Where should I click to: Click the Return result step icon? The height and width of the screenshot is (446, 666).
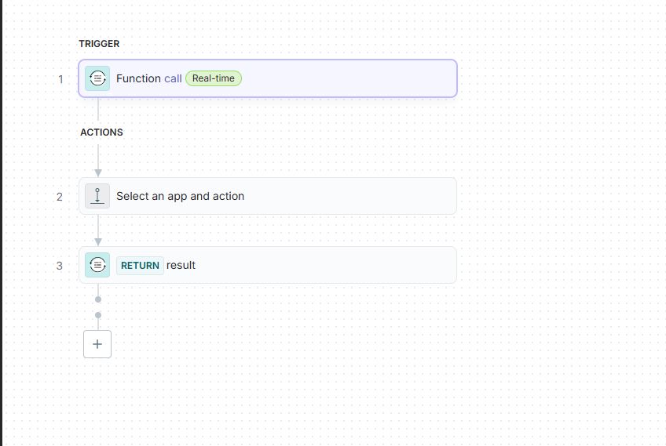[x=97, y=265]
